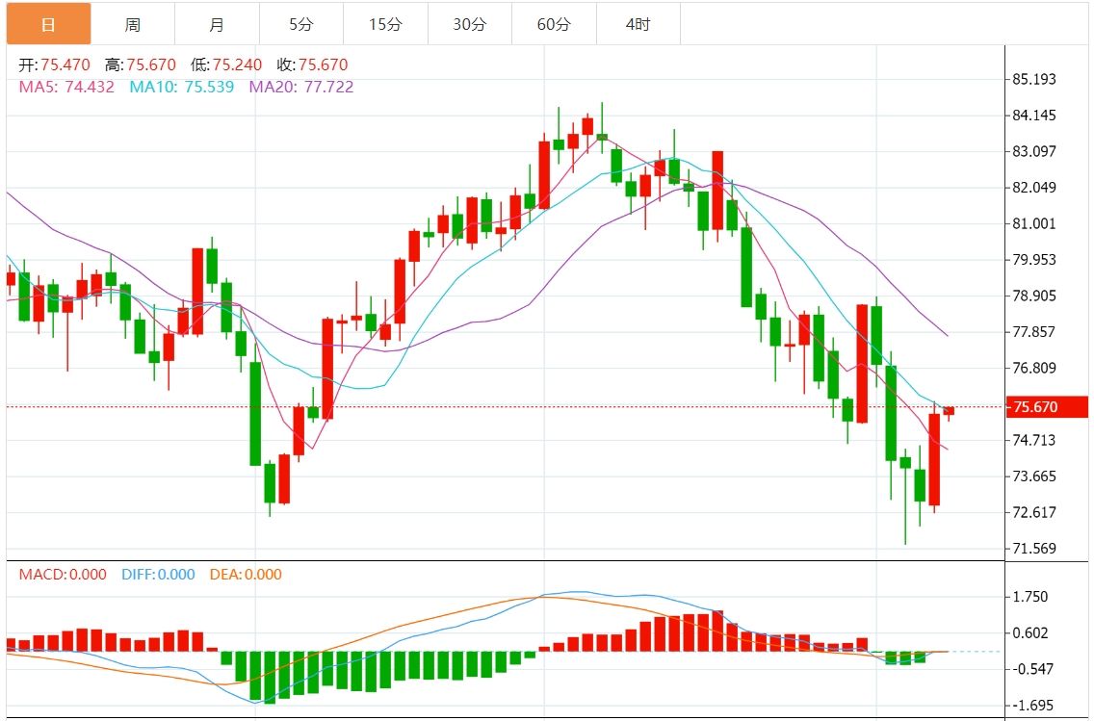Open the 60分 timeframe tab

[x=554, y=24]
